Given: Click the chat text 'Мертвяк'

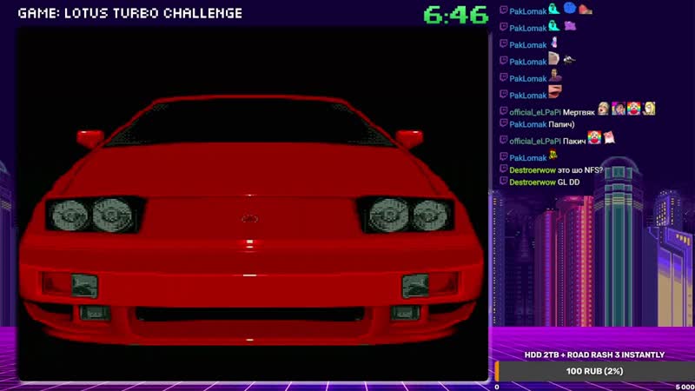Looking at the screenshot, I should (x=579, y=113).
